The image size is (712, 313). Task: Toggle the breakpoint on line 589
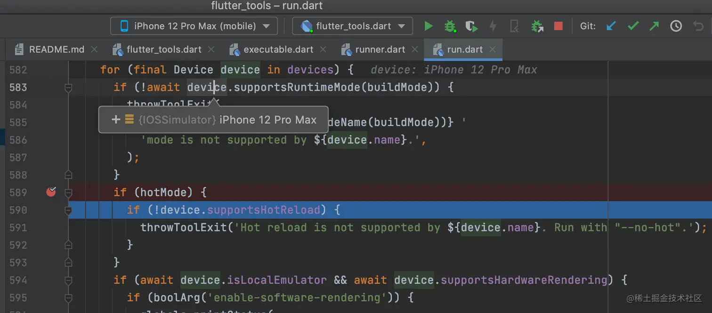[51, 192]
